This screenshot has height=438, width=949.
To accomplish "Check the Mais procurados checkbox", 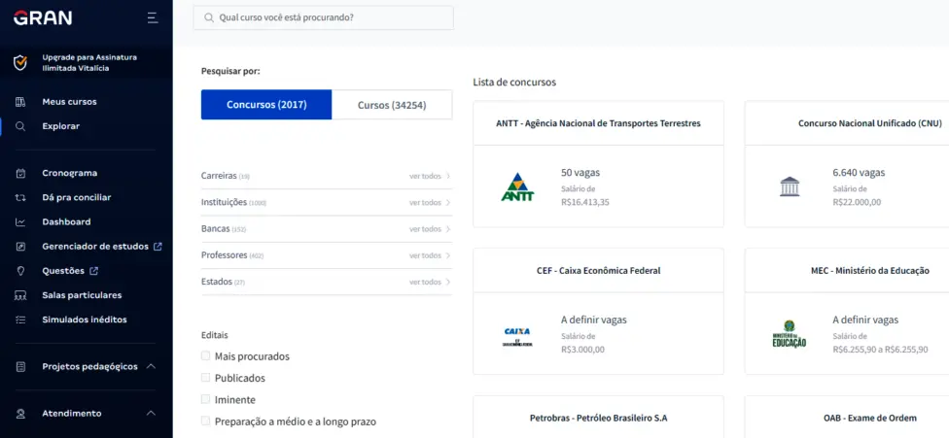I will click(205, 356).
